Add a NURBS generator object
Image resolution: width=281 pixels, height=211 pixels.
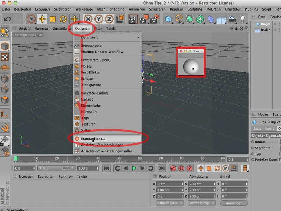tap(190, 19)
